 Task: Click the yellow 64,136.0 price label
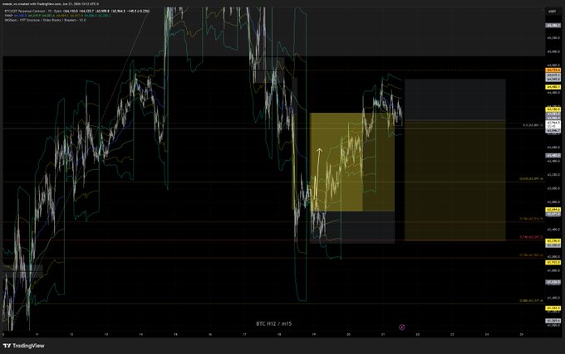coord(553,109)
